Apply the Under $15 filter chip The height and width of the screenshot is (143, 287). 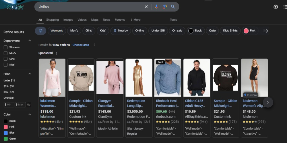coord(158,31)
